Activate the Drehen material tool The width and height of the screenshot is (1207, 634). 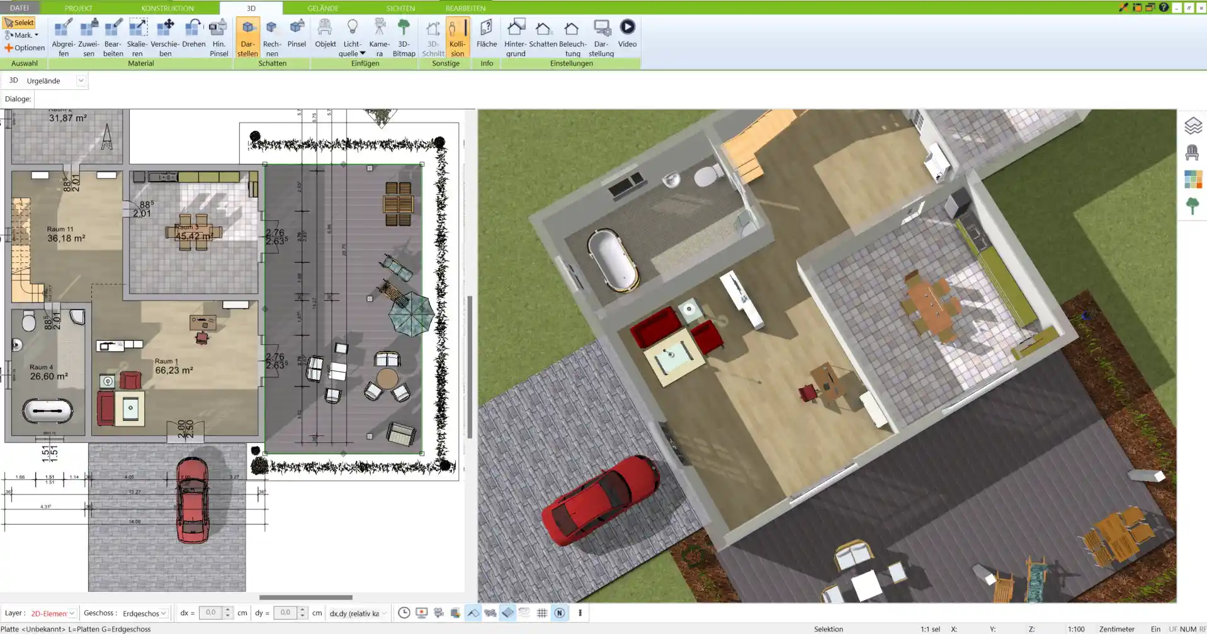(x=194, y=33)
